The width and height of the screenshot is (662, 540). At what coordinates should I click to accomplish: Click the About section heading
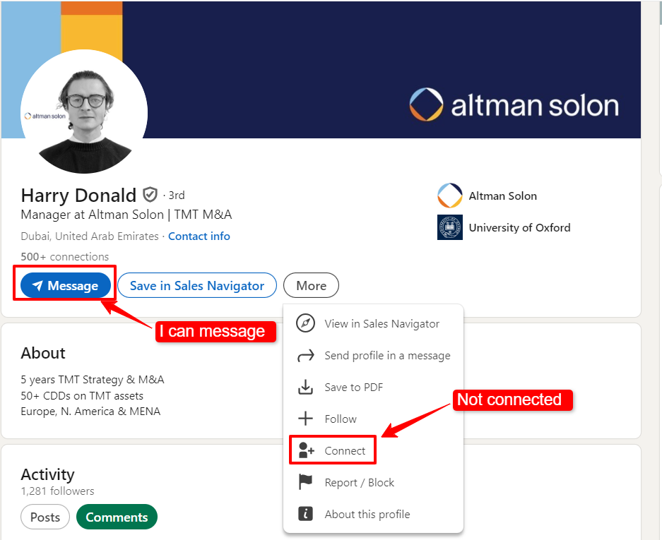43,353
